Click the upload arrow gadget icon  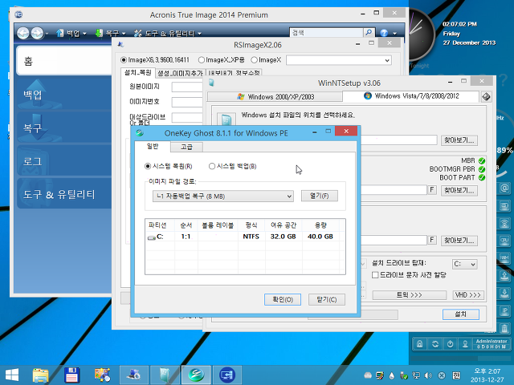point(504,276)
